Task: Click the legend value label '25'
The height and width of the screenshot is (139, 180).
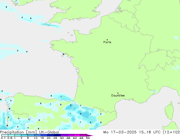Action: tap(55, 138)
